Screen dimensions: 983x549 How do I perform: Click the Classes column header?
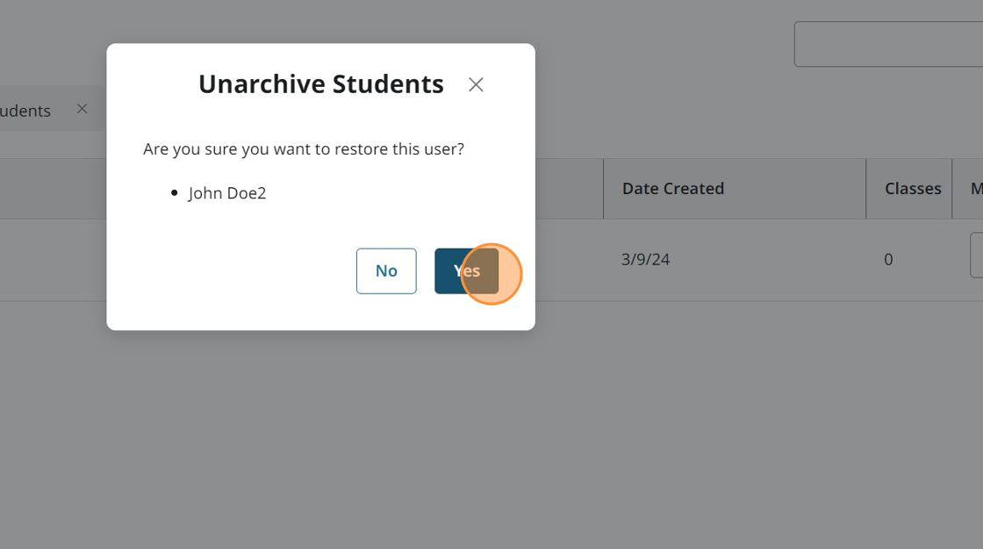[912, 189]
